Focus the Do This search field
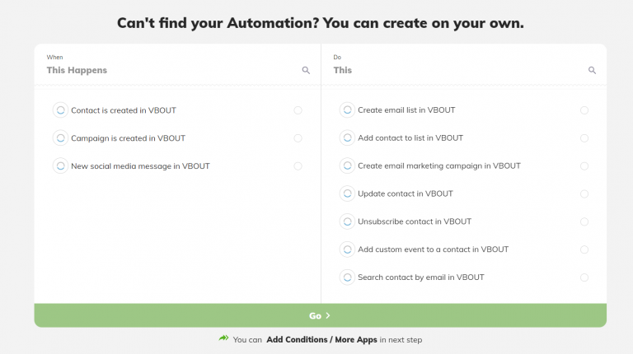 pyautogui.click(x=458, y=70)
